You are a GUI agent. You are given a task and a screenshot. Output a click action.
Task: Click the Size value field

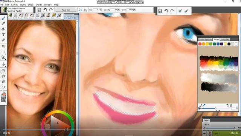[x=96, y=10]
